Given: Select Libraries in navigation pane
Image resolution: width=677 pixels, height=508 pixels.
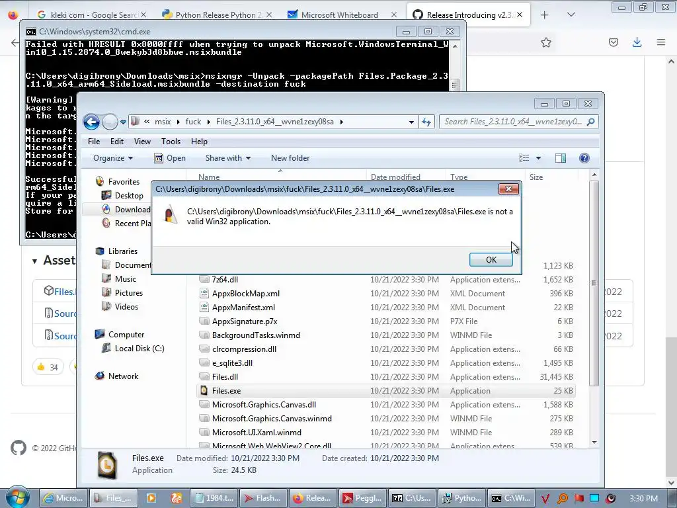Looking at the screenshot, I should click(x=122, y=251).
